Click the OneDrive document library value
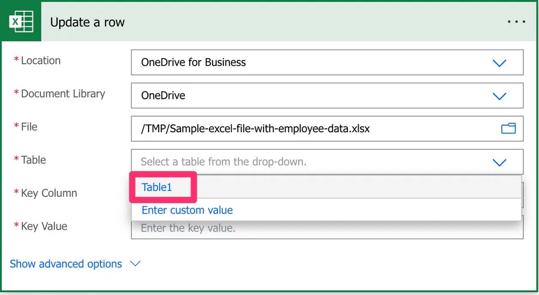 (163, 95)
